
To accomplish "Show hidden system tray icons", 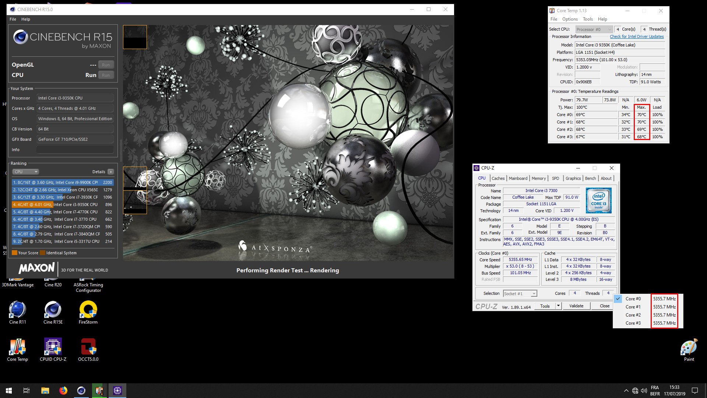I will [x=626, y=391].
